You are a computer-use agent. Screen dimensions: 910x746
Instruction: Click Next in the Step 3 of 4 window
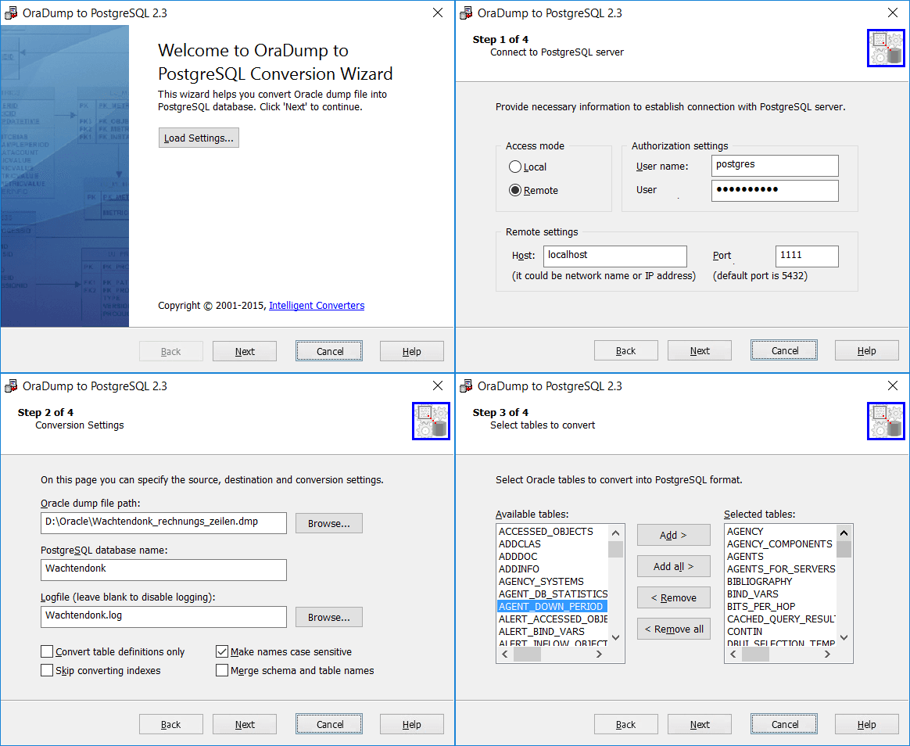(x=700, y=725)
